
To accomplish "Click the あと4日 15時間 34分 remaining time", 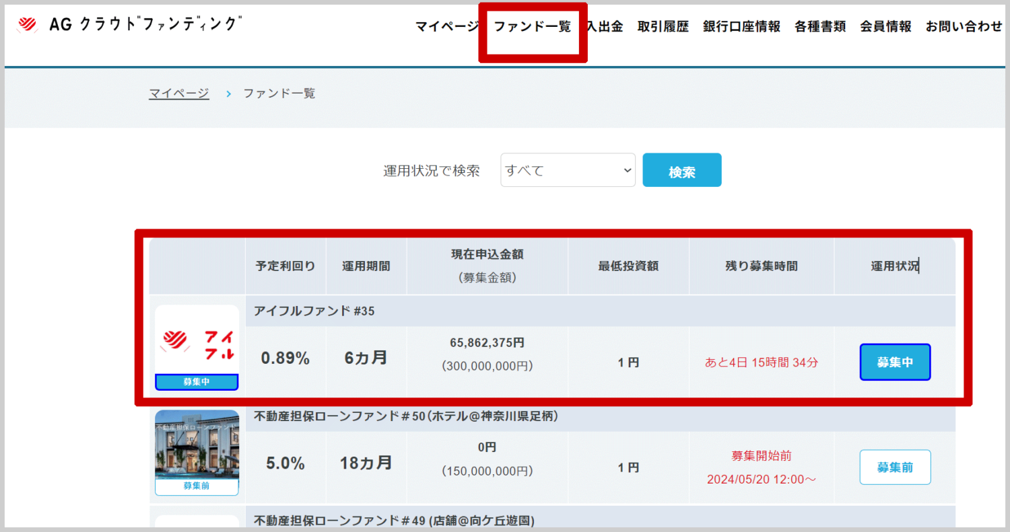I will click(762, 363).
